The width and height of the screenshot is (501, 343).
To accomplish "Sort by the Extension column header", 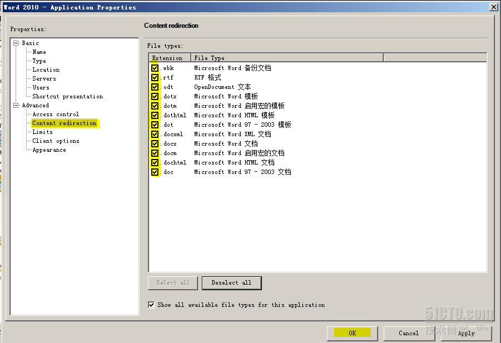I will click(x=170, y=58).
